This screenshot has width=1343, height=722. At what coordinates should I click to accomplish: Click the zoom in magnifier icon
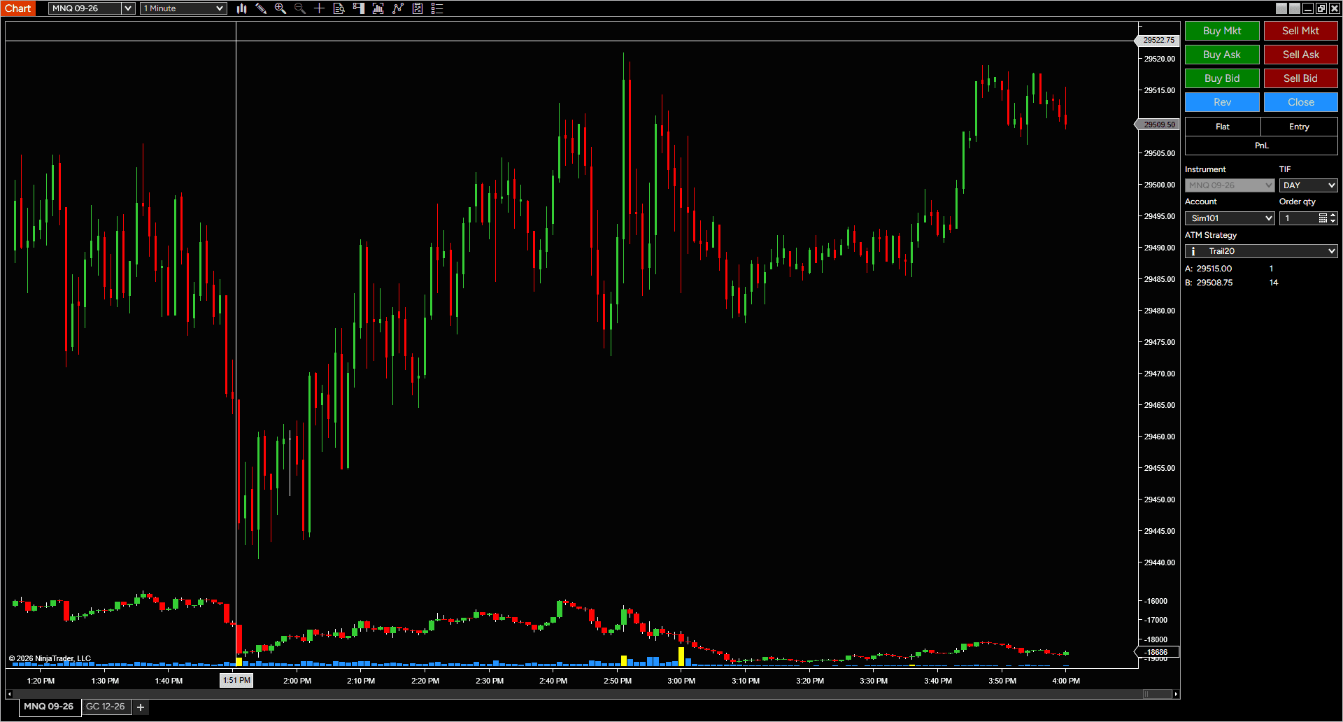(x=280, y=8)
